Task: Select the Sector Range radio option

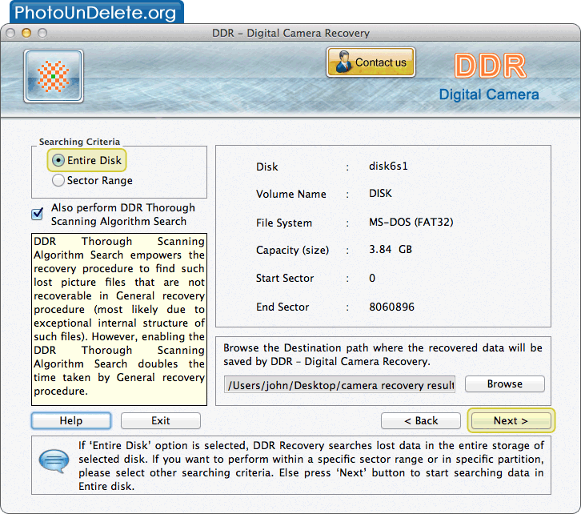Action: pyautogui.click(x=58, y=180)
